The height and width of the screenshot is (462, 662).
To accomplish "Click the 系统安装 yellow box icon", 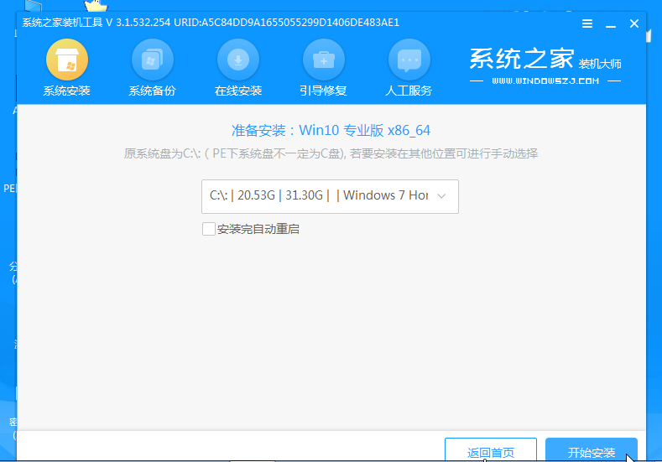I will [x=66, y=60].
